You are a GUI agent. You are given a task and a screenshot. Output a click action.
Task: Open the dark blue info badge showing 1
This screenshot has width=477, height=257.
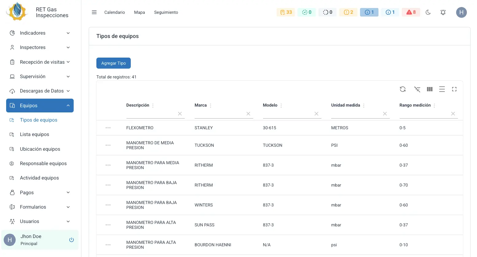pos(369,12)
